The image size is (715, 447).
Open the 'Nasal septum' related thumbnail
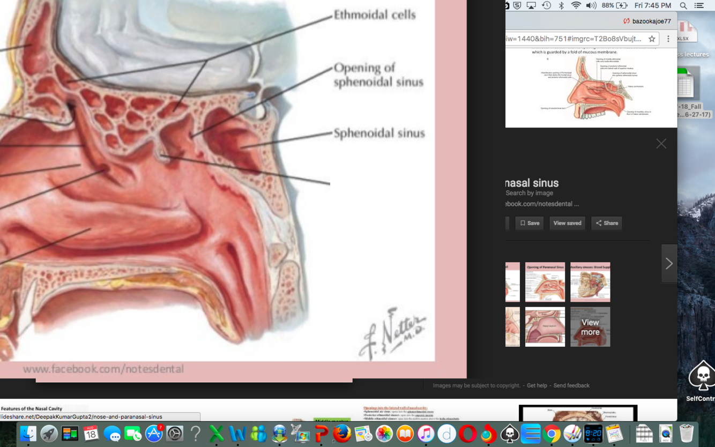click(545, 327)
